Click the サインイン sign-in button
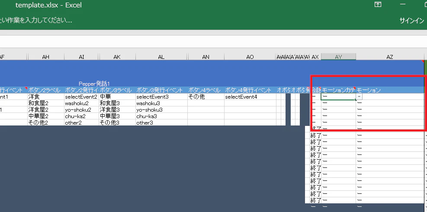 (x=412, y=20)
